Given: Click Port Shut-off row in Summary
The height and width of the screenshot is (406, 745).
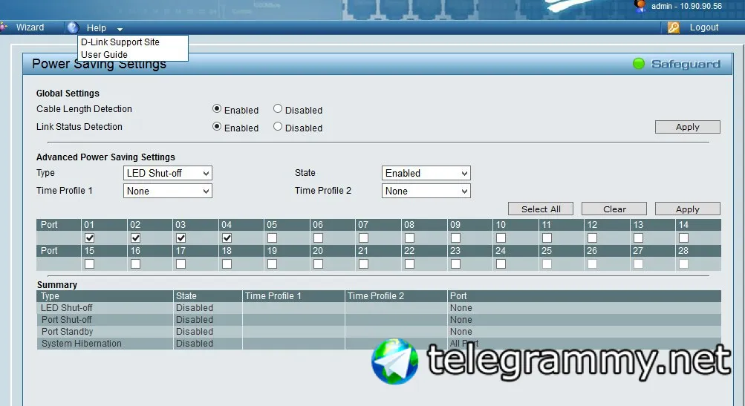Looking at the screenshot, I should pyautogui.click(x=379, y=320).
